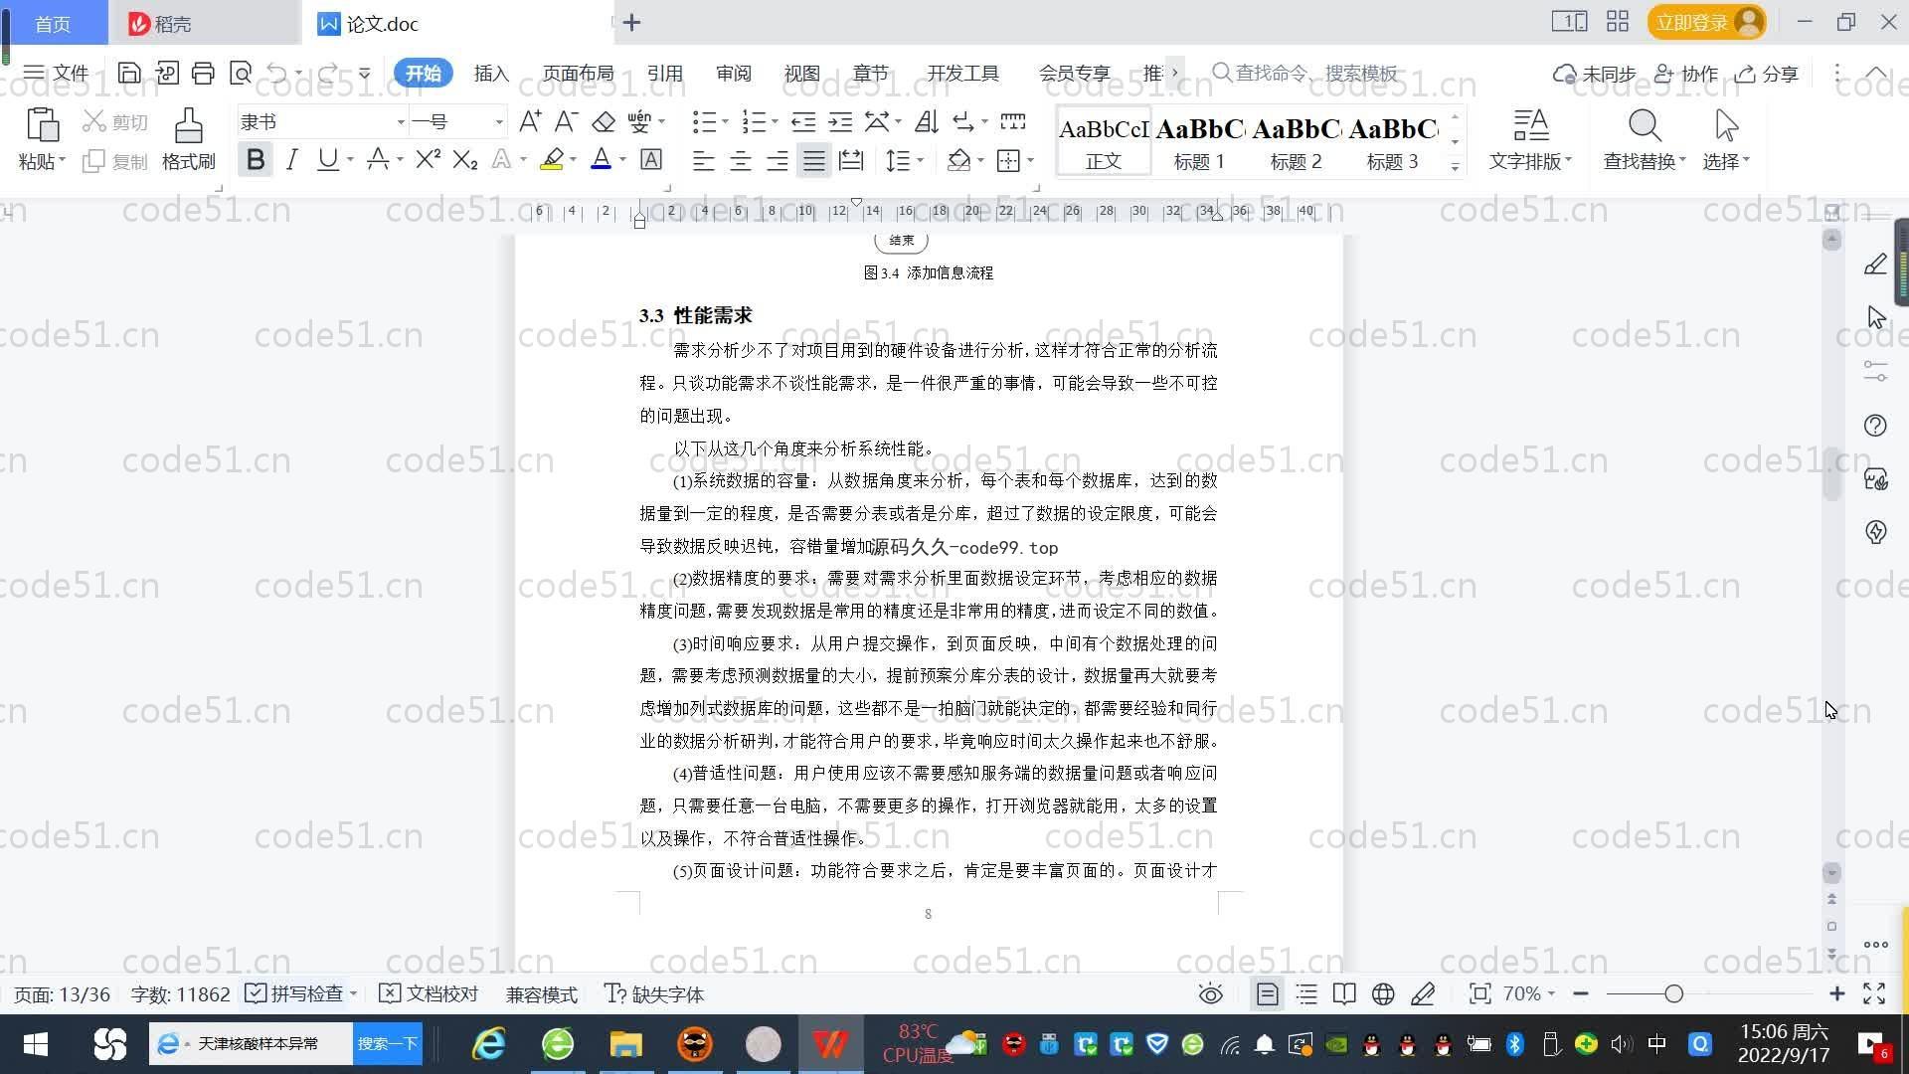Open help icon in right sidebar
This screenshot has width=1909, height=1074.
point(1875,426)
